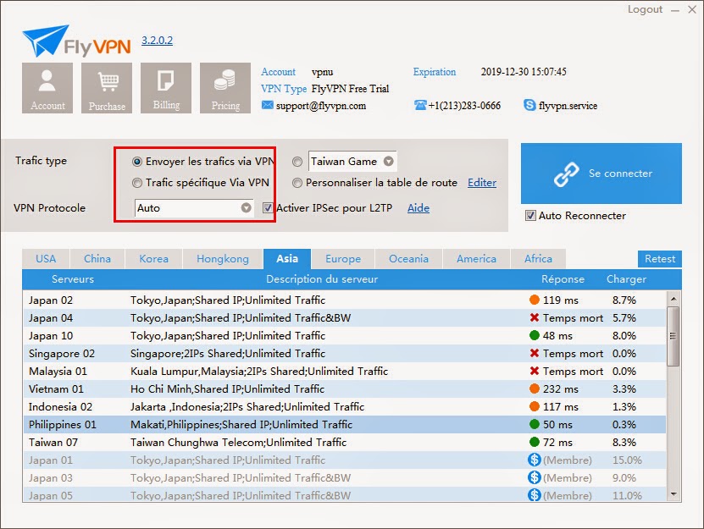Click the Skype icon for flyvpn.service

[x=529, y=105]
